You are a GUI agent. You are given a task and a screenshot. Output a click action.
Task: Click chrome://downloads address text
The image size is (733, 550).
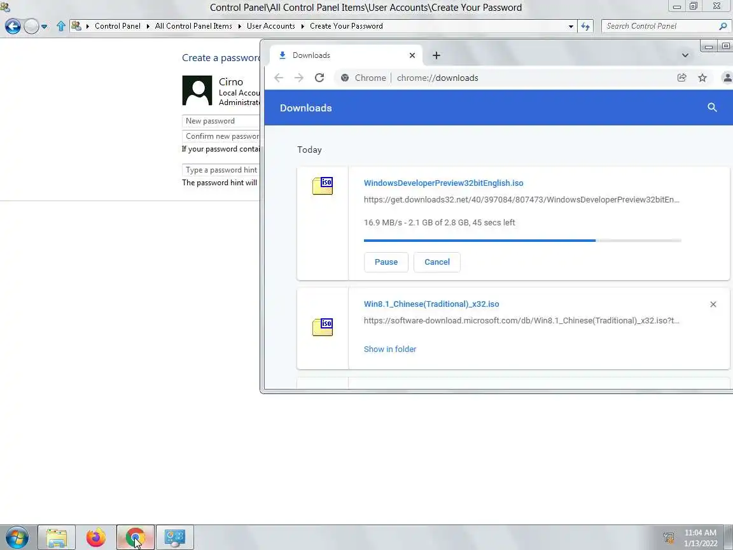pos(438,78)
